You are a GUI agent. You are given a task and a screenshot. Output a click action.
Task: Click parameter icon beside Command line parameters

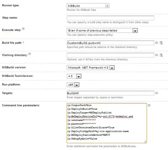click(x=149, y=105)
